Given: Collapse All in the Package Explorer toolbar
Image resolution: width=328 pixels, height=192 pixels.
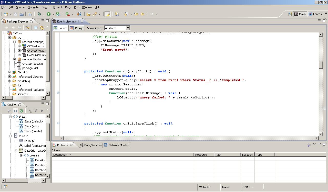Looking at the screenshot, I should (x=36, y=27).
